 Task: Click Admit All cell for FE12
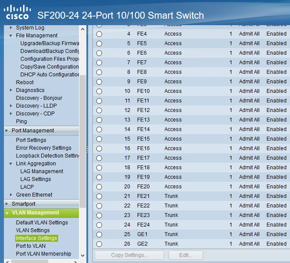[x=249, y=110]
